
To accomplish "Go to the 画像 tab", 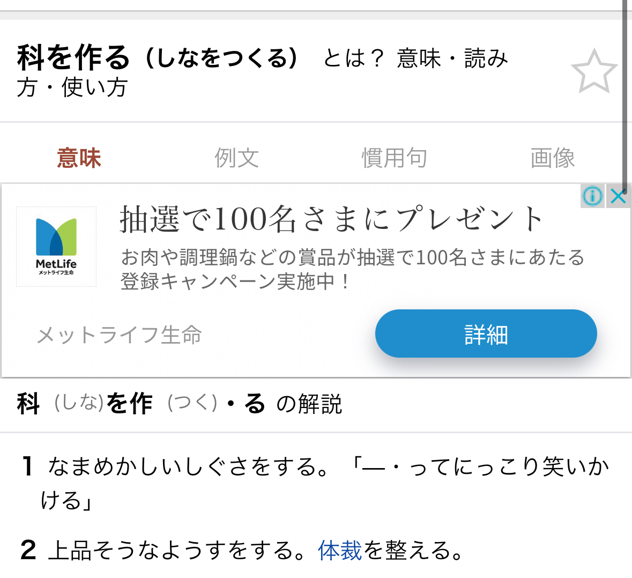I will pyautogui.click(x=552, y=158).
